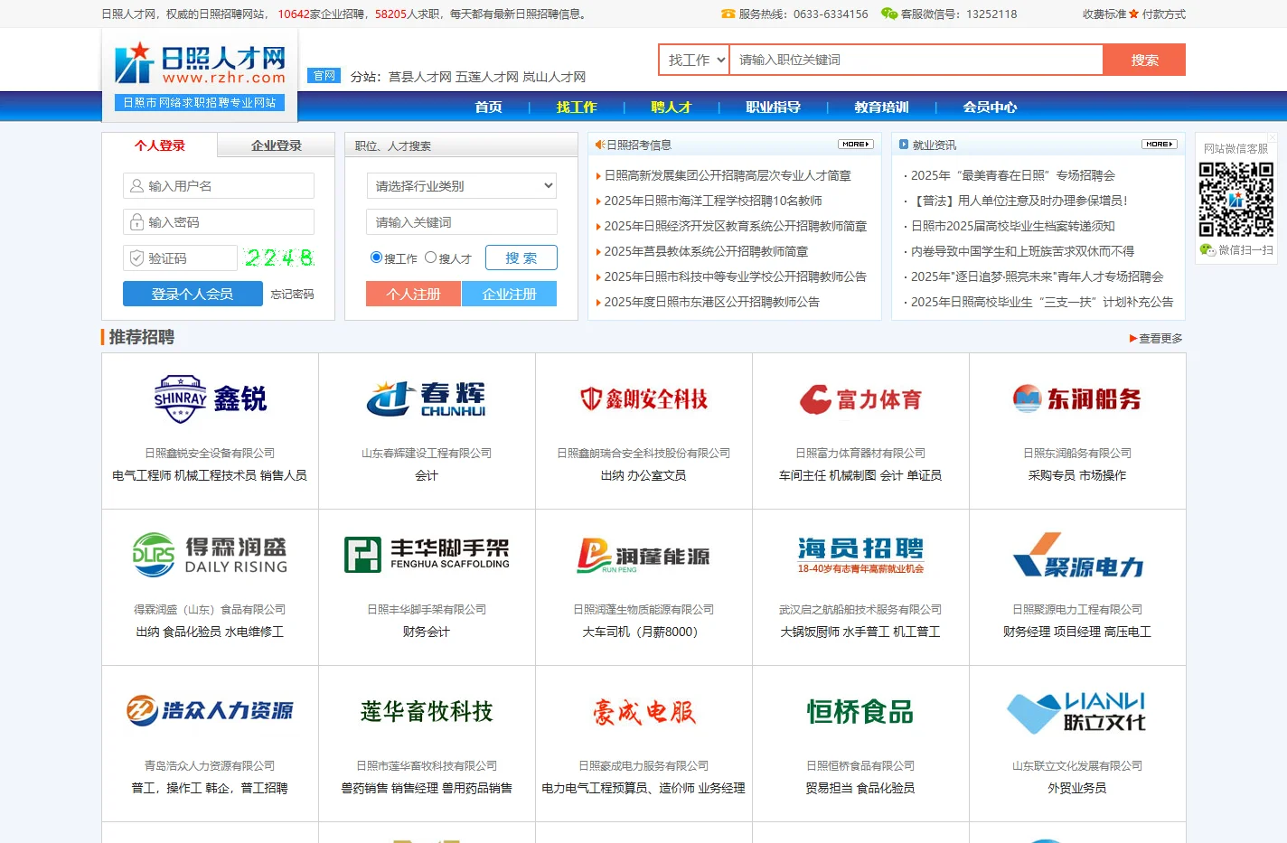Open the 润蓬能源 logo
Viewport: 1287px width, 843px height.
coord(643,555)
